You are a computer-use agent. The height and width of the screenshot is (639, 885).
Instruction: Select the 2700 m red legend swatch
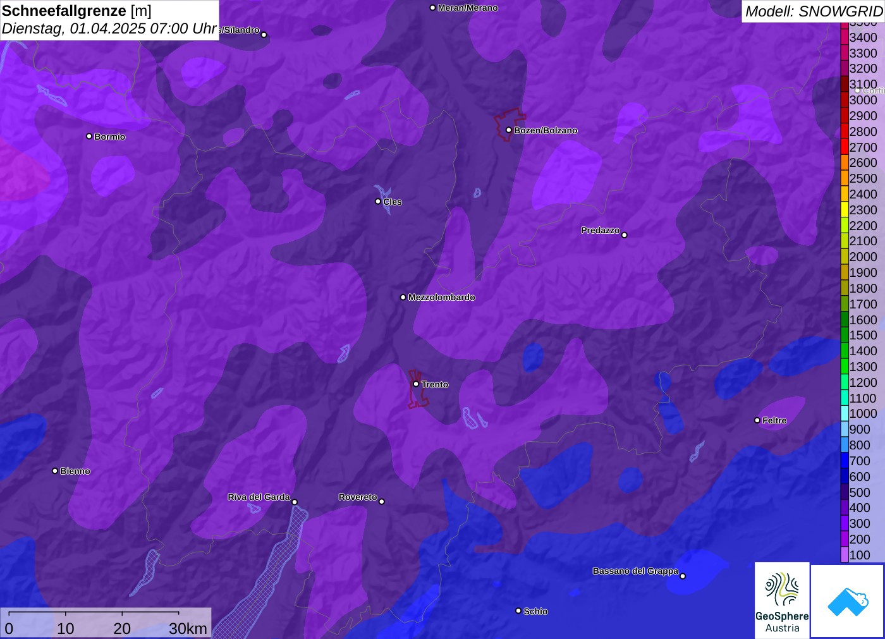(x=845, y=147)
